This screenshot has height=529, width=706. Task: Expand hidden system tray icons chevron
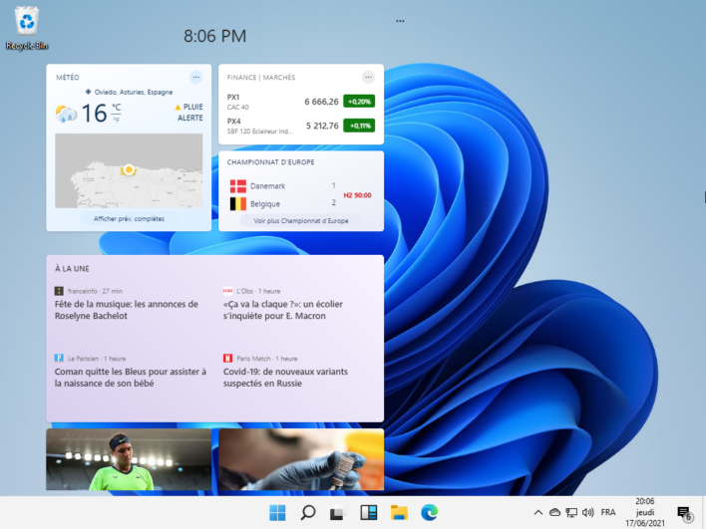(x=538, y=512)
